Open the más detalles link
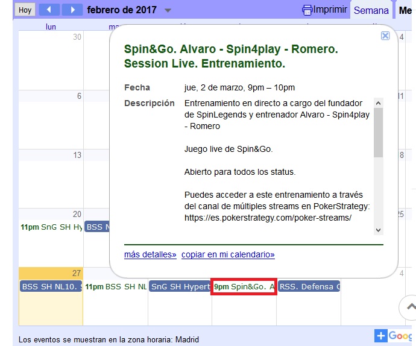This screenshot has height=346, width=416. (x=150, y=254)
